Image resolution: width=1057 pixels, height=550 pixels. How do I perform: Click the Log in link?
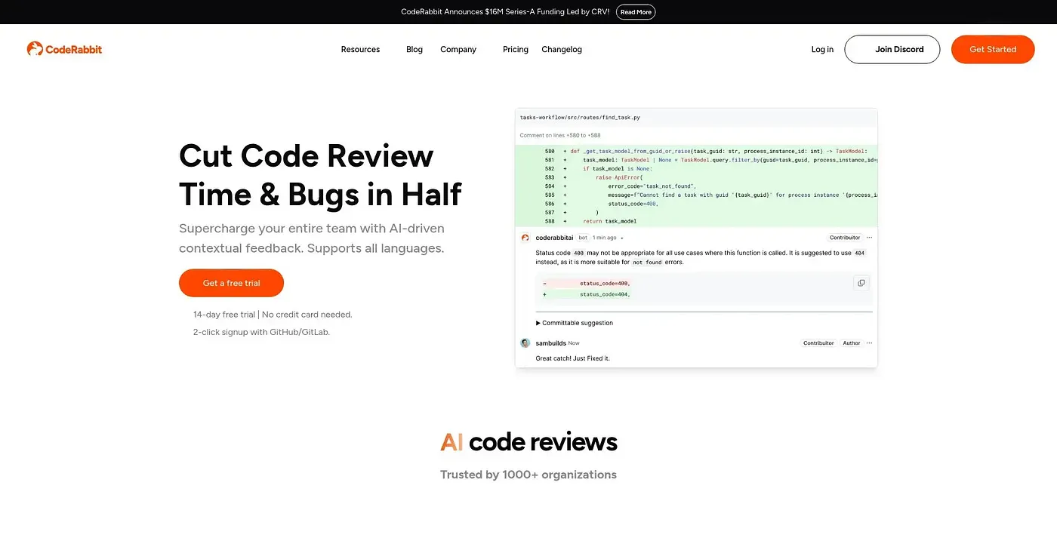click(x=822, y=50)
